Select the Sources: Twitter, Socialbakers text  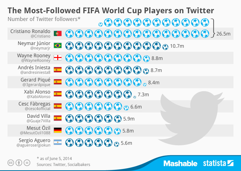pyautogui.click(x=63, y=164)
